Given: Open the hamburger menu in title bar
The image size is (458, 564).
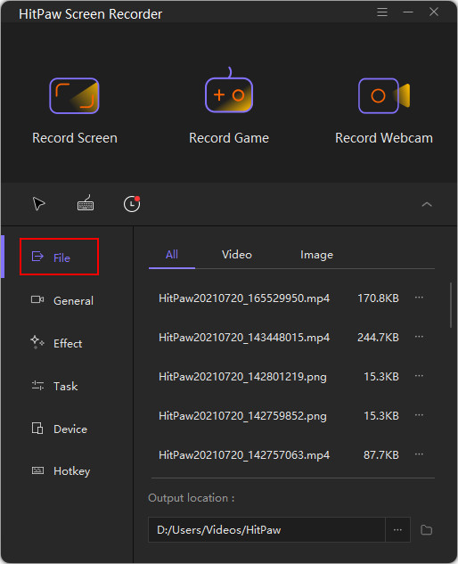Looking at the screenshot, I should pos(382,12).
